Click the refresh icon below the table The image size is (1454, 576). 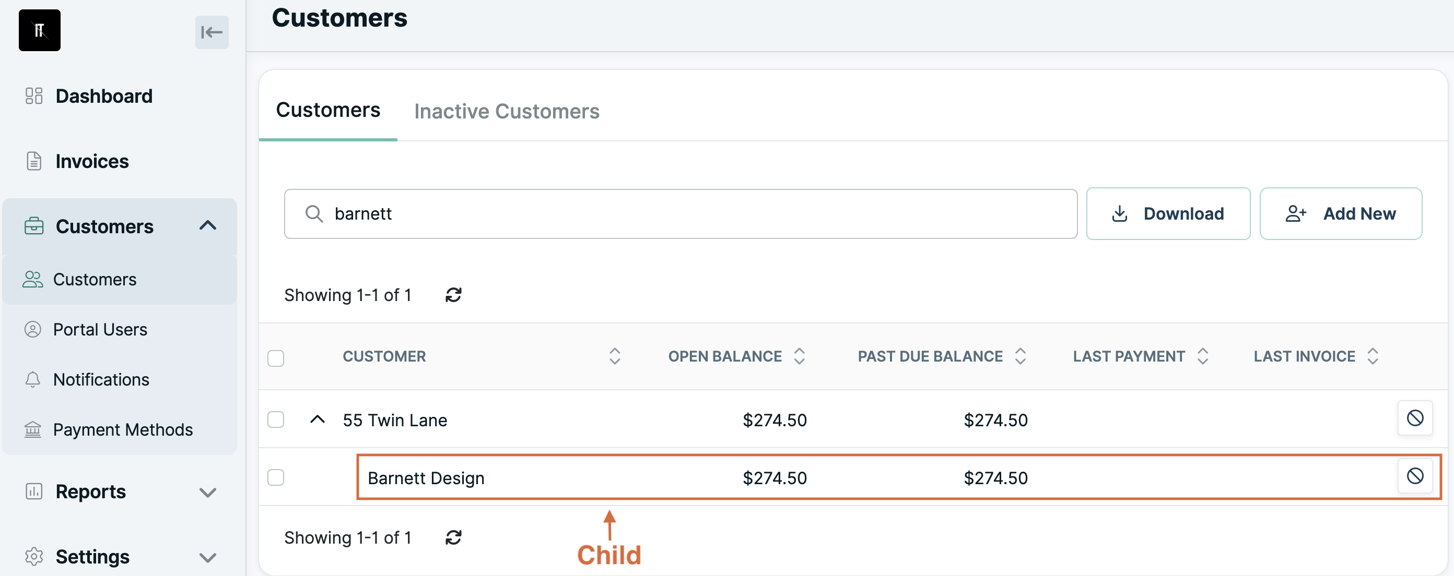[453, 538]
